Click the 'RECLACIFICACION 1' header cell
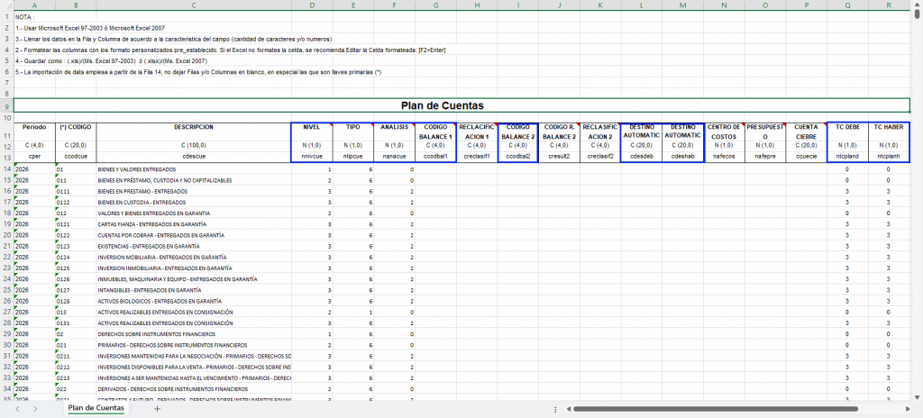The height and width of the screenshot is (418, 923). point(477,132)
